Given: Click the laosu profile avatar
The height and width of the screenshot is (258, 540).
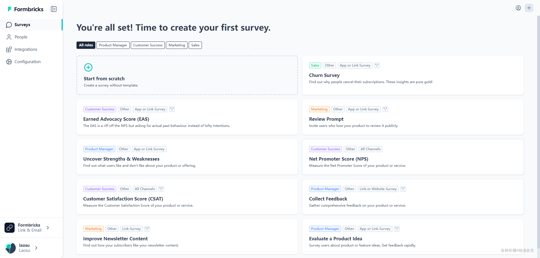Looking at the screenshot, I should coord(10,248).
